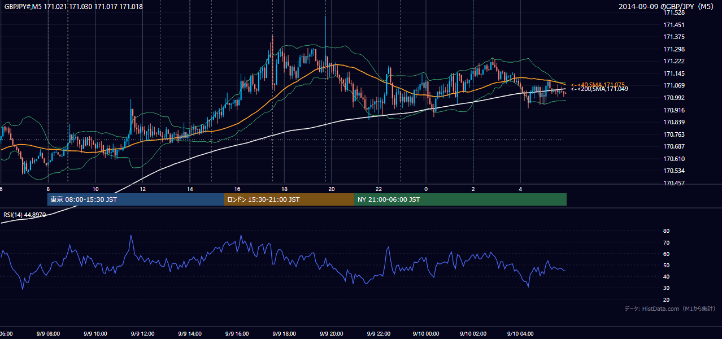Click RSI scale value 60

[x=666, y=254]
